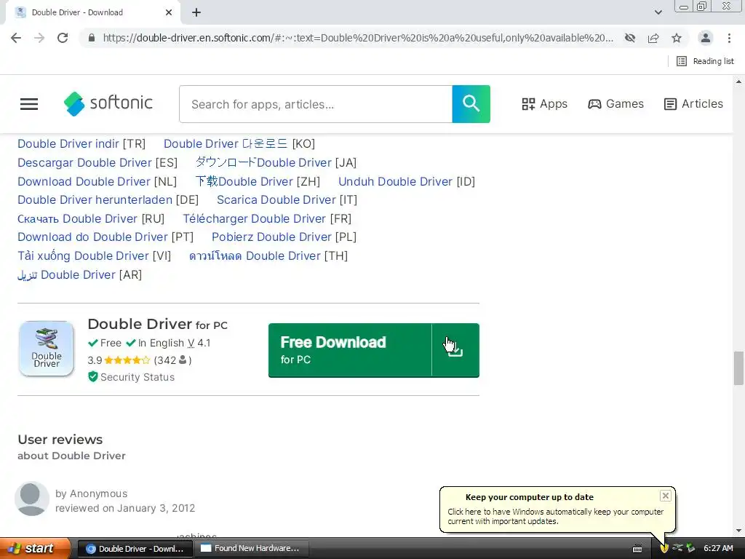Open Chrome's three-dot menu

click(729, 38)
